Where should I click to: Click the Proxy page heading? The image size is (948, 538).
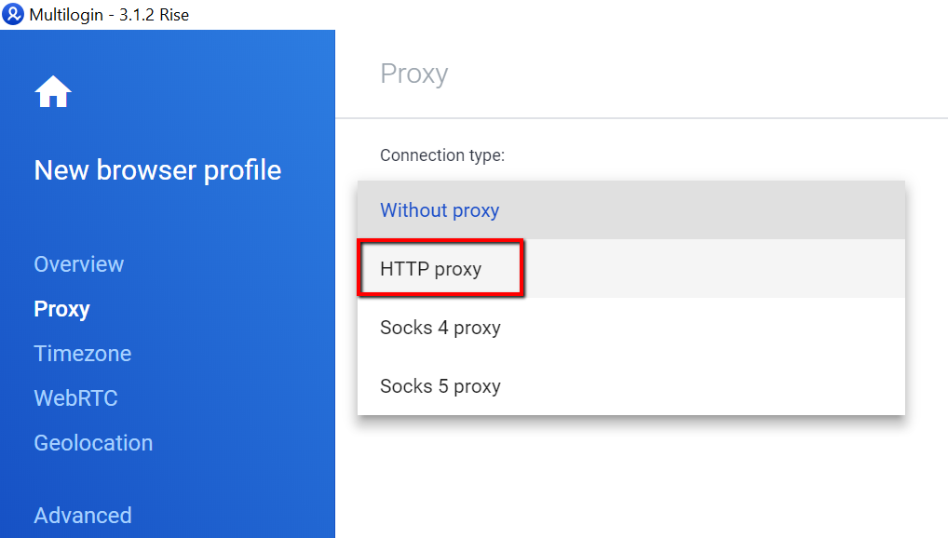[x=414, y=74]
